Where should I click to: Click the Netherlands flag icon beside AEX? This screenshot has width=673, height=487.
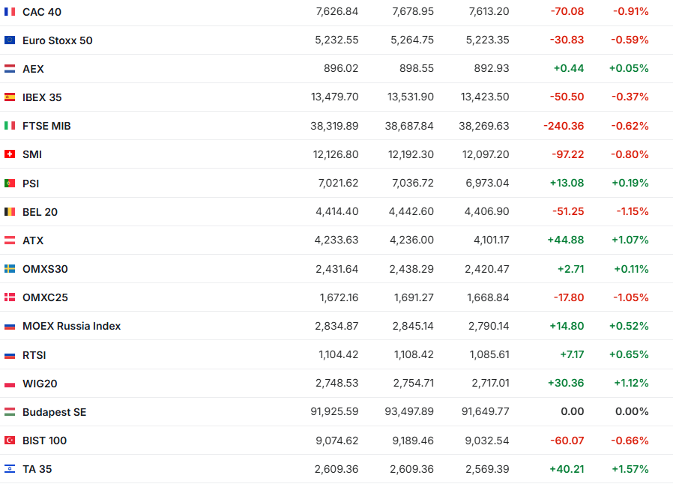10,69
